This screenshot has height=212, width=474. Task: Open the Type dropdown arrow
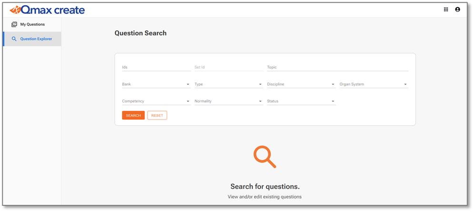click(x=260, y=84)
